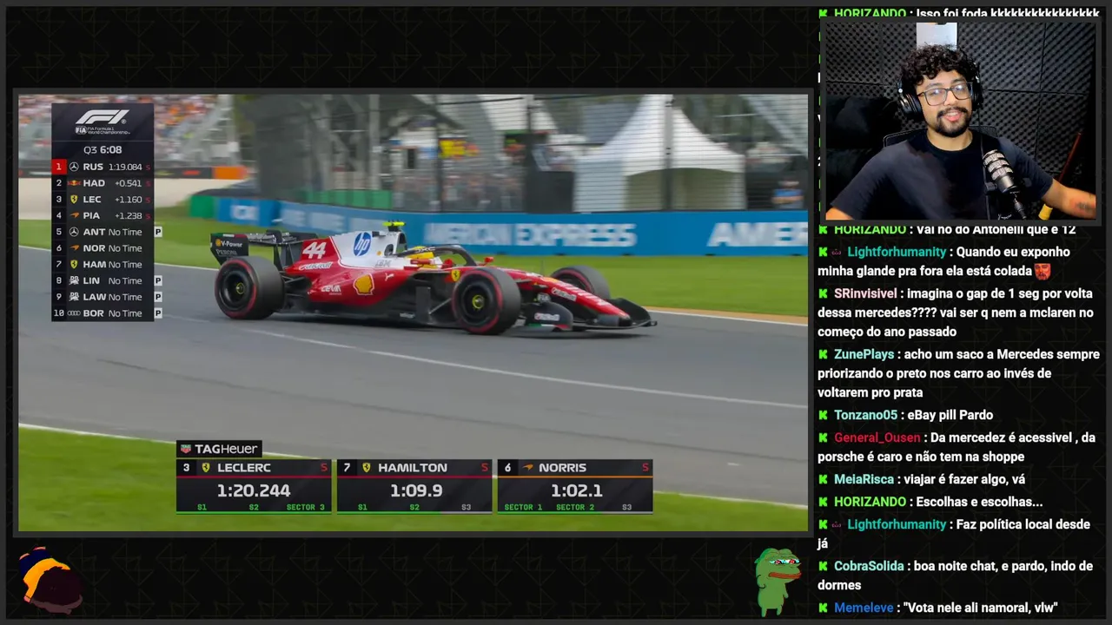Viewport: 1112px width, 625px height.
Task: Click the NORRIS 1:02.1 timing card
Action: click(575, 486)
